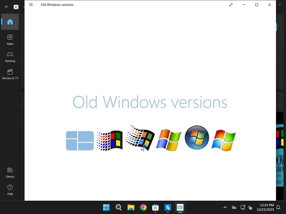Click the Store back arrow

tap(7, 7)
